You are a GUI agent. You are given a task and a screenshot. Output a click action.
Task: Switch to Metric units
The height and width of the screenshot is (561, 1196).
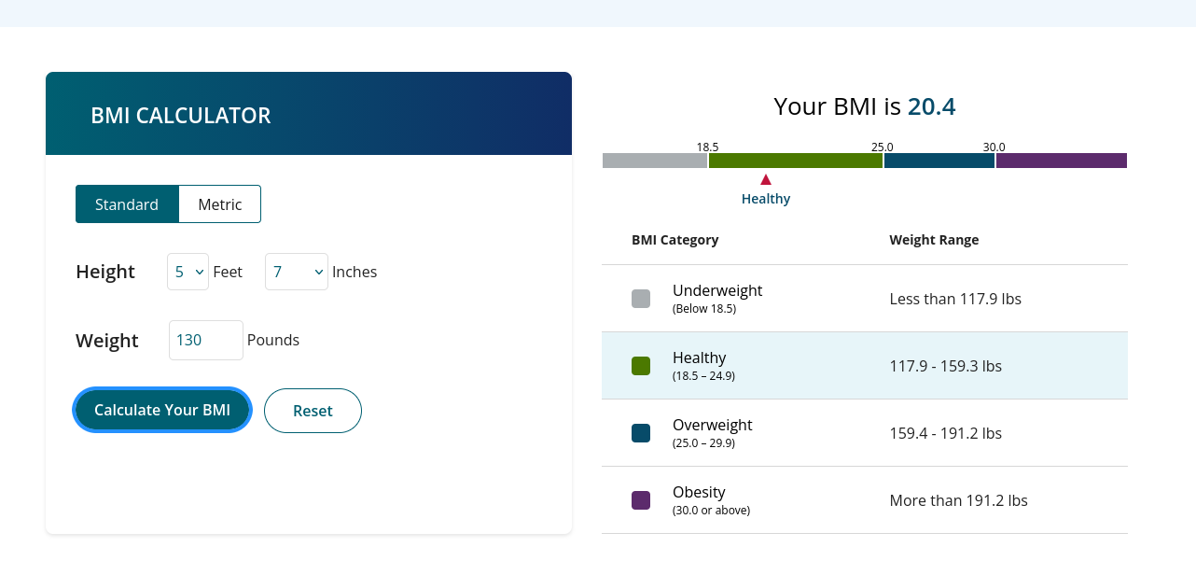pos(220,204)
